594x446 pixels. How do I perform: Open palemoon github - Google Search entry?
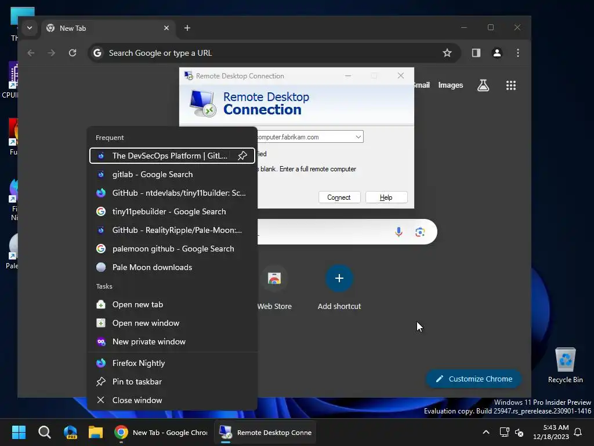tap(172, 249)
